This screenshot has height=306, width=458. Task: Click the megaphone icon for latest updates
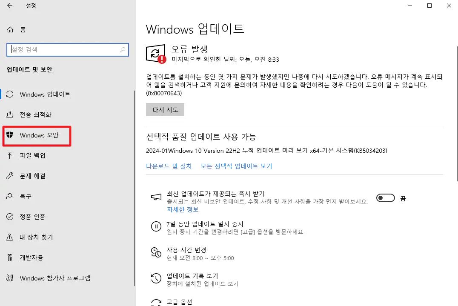point(156,197)
